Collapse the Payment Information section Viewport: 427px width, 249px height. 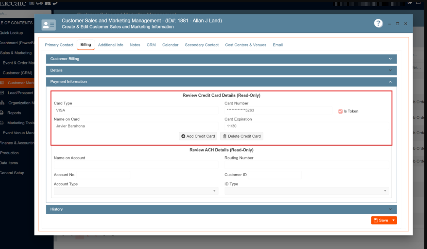click(390, 82)
